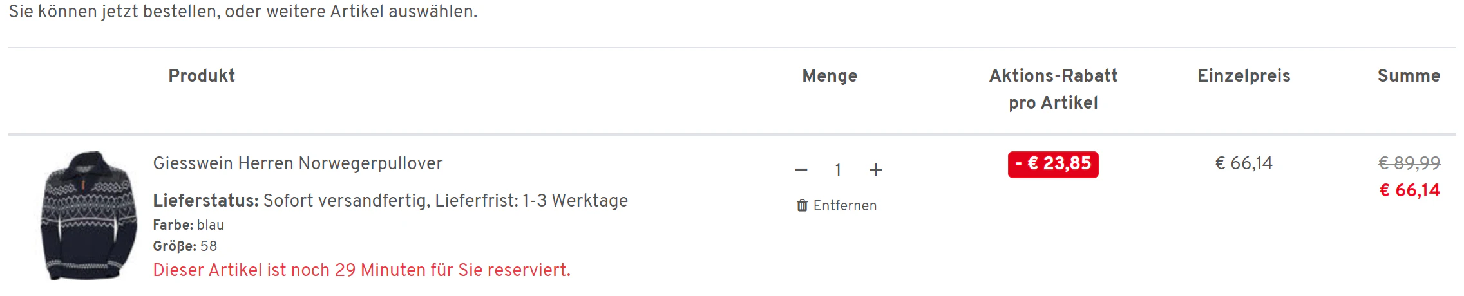This screenshot has width=1464, height=296.
Task: Click the Summe column header
Action: [1409, 76]
